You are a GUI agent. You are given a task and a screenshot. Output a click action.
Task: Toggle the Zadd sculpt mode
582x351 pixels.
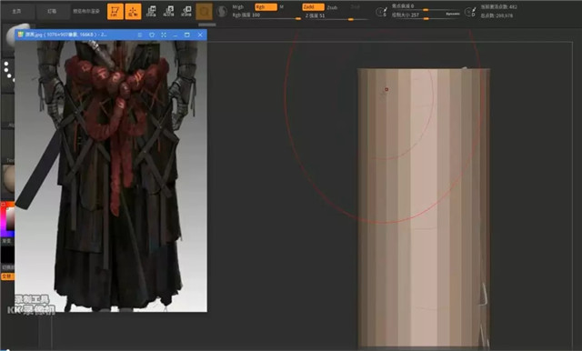(313, 7)
